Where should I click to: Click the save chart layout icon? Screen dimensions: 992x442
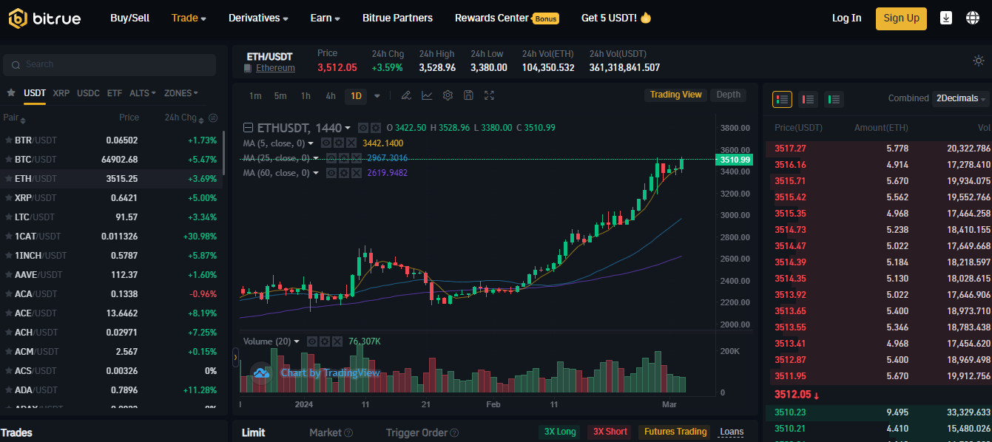[468, 95]
